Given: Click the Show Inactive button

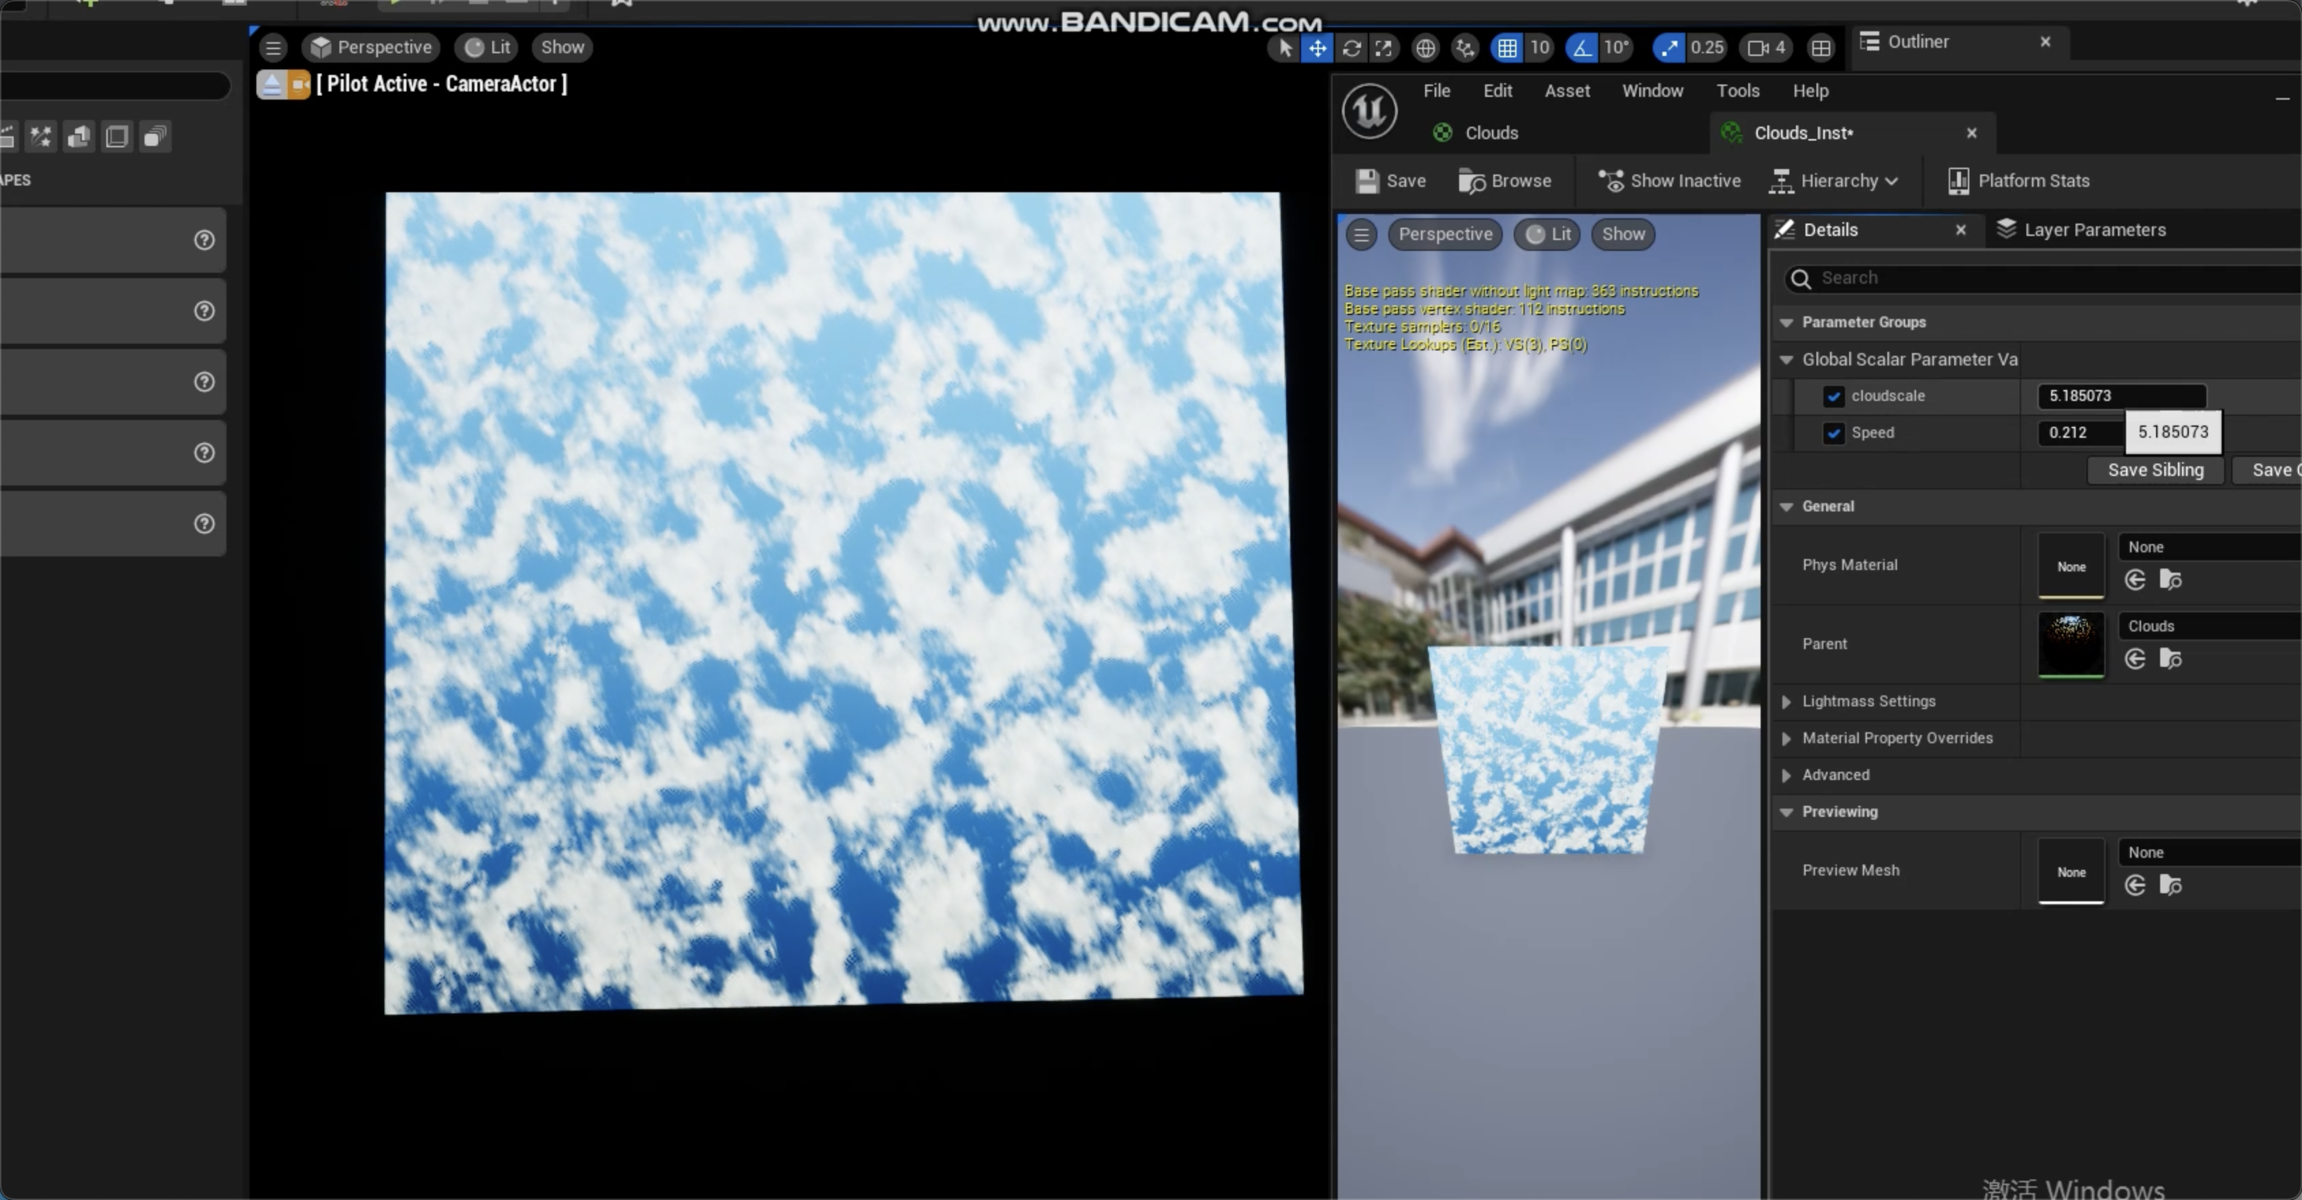Looking at the screenshot, I should 1670,181.
